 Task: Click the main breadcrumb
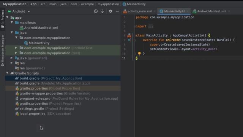click(x=53, y=4)
